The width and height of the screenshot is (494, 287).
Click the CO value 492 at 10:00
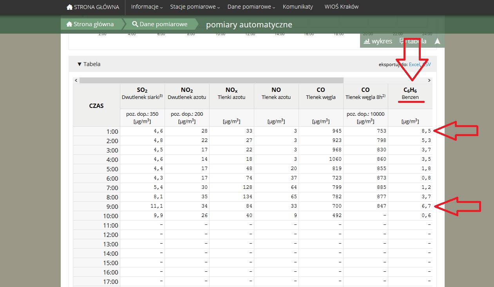pyautogui.click(x=337, y=215)
